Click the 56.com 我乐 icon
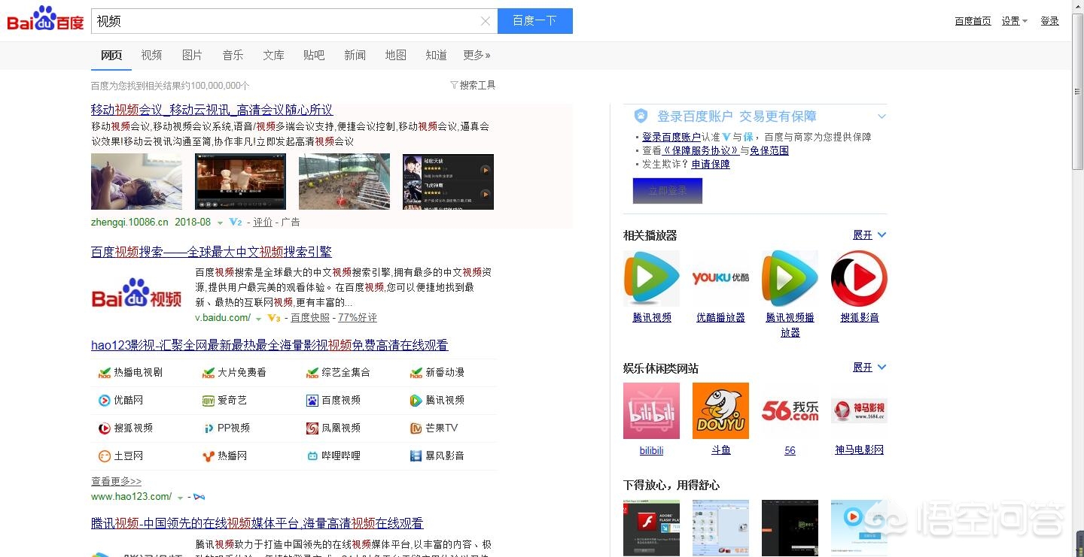The width and height of the screenshot is (1084, 557). [790, 410]
